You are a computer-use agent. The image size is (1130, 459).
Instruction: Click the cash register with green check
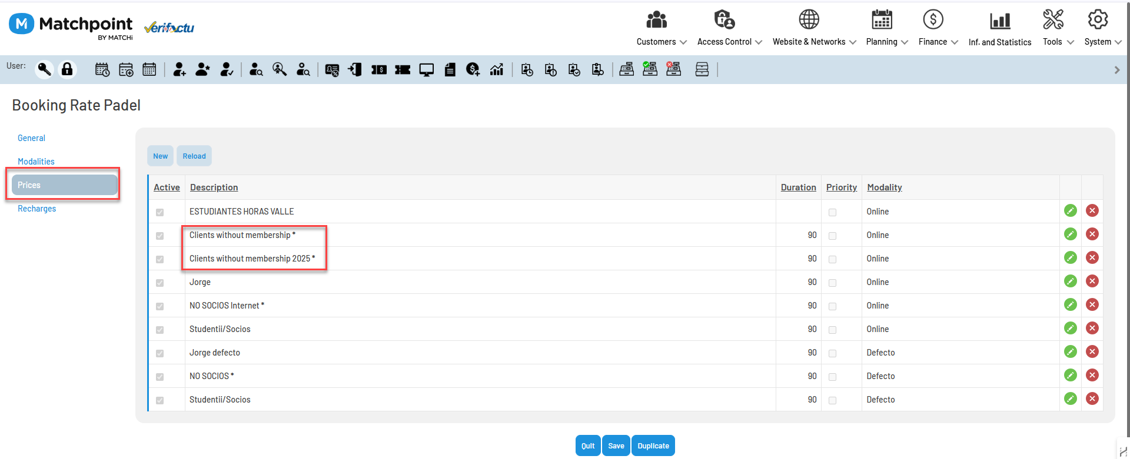click(x=650, y=69)
